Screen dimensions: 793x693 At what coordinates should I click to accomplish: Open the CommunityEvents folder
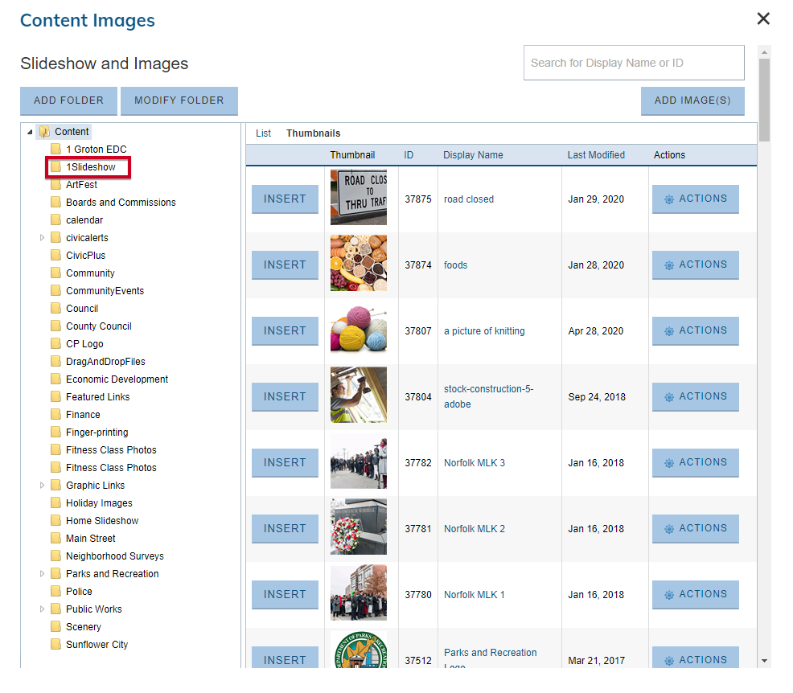(x=105, y=291)
